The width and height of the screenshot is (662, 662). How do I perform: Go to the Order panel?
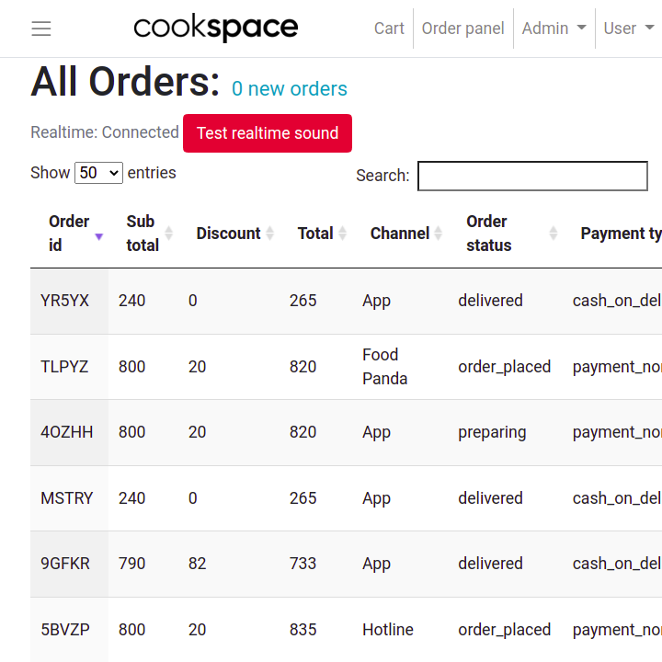coord(462,29)
